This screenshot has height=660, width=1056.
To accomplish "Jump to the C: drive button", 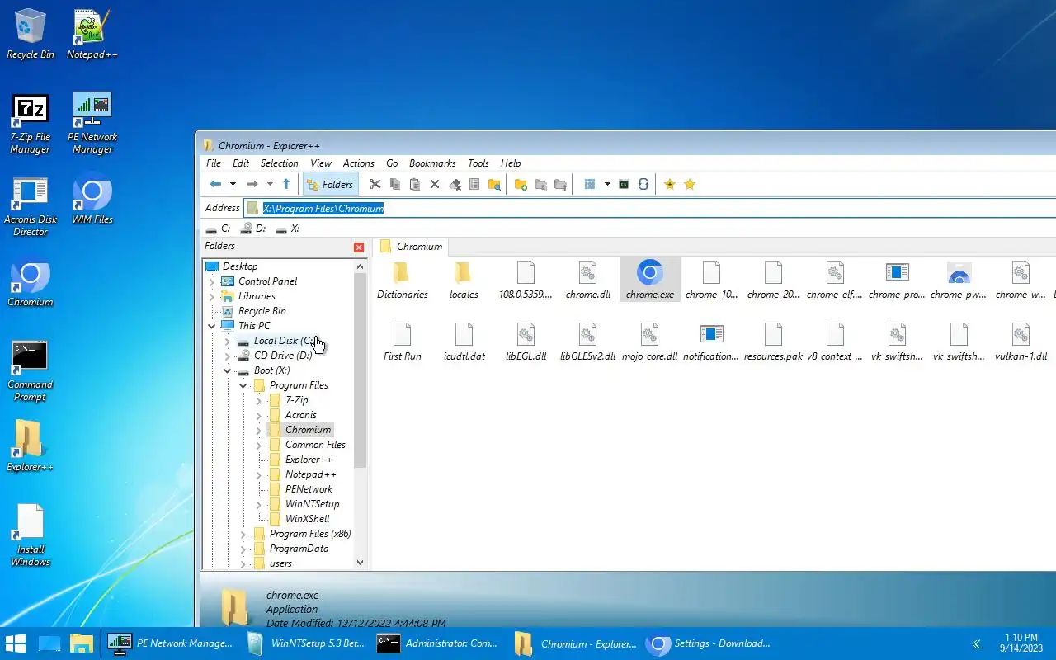I will tap(219, 229).
